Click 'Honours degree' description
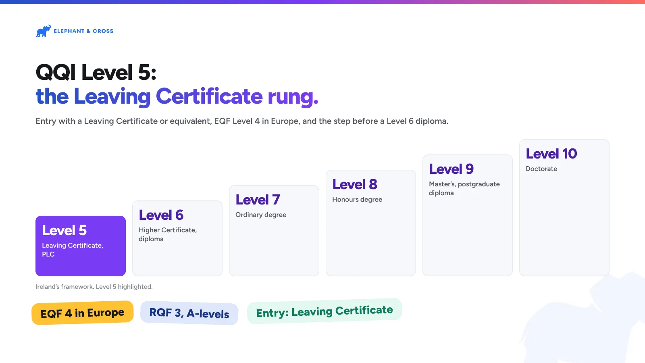The image size is (645, 363). [x=357, y=199]
